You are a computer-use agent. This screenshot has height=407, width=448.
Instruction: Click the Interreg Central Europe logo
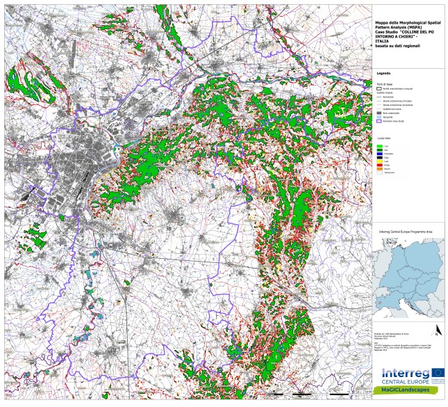pos(413,376)
